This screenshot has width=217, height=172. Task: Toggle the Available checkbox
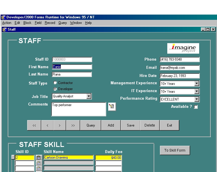point(196,107)
